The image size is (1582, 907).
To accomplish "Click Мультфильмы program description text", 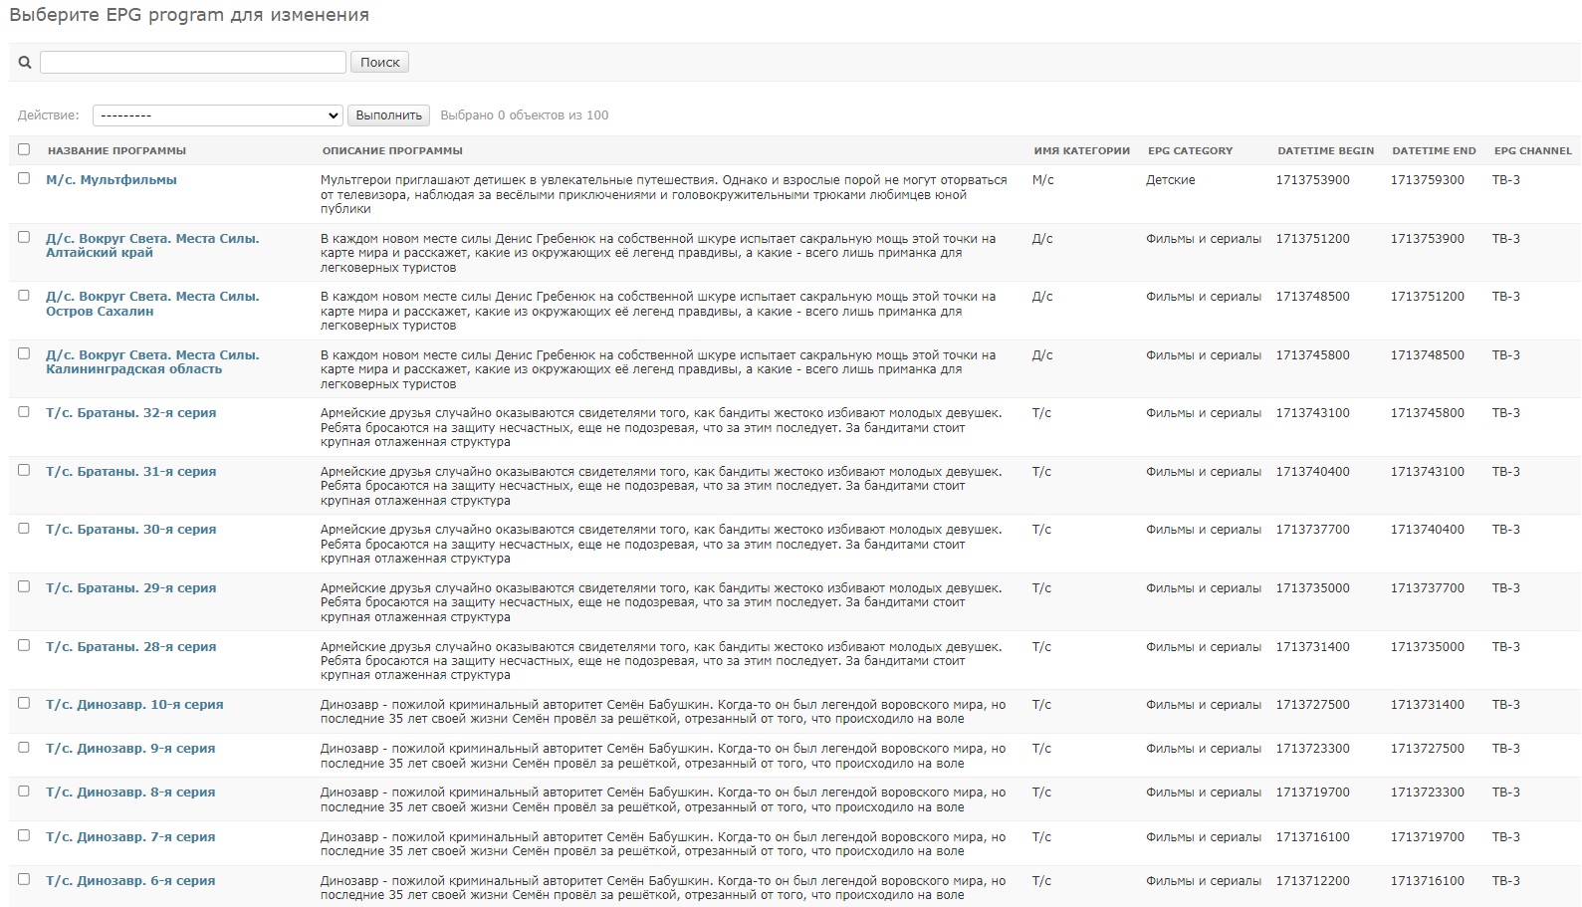I will (664, 195).
